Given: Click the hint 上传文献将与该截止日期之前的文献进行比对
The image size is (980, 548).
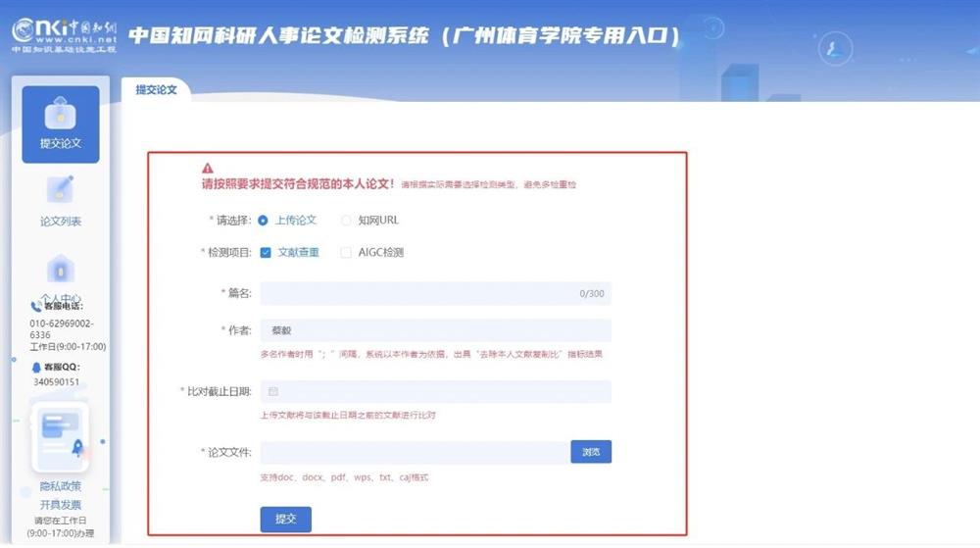Looking at the screenshot, I should point(348,415).
